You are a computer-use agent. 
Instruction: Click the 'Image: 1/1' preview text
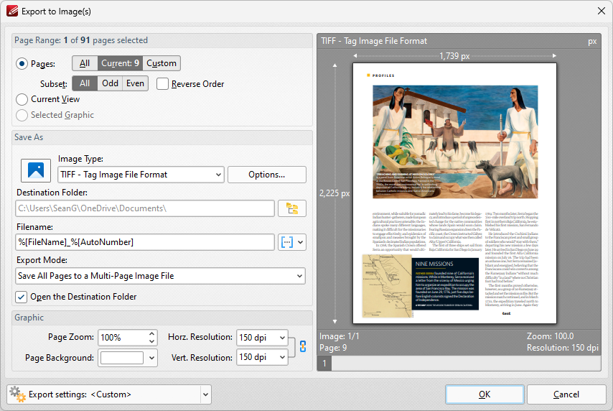pos(339,336)
